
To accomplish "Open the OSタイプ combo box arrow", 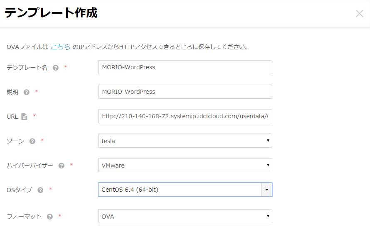I will (266, 190).
